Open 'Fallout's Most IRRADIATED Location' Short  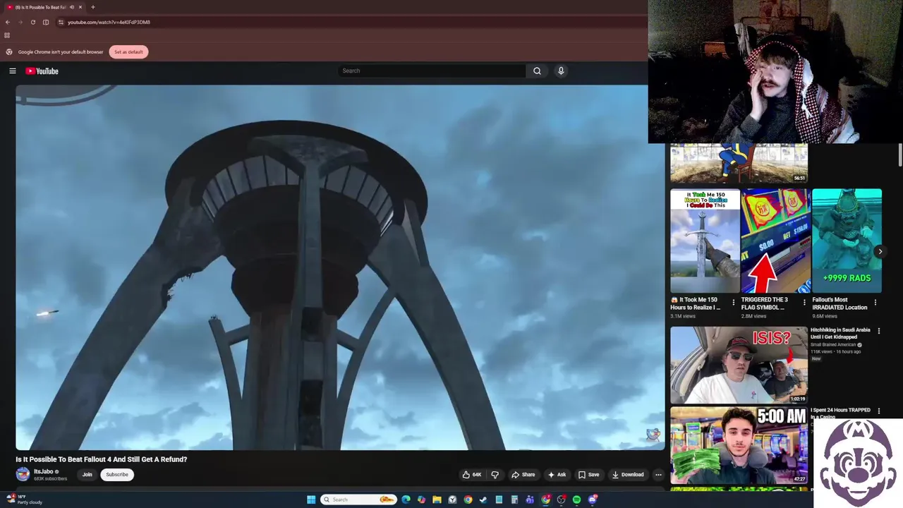coord(847,241)
